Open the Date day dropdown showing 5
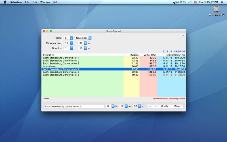 [68, 38]
